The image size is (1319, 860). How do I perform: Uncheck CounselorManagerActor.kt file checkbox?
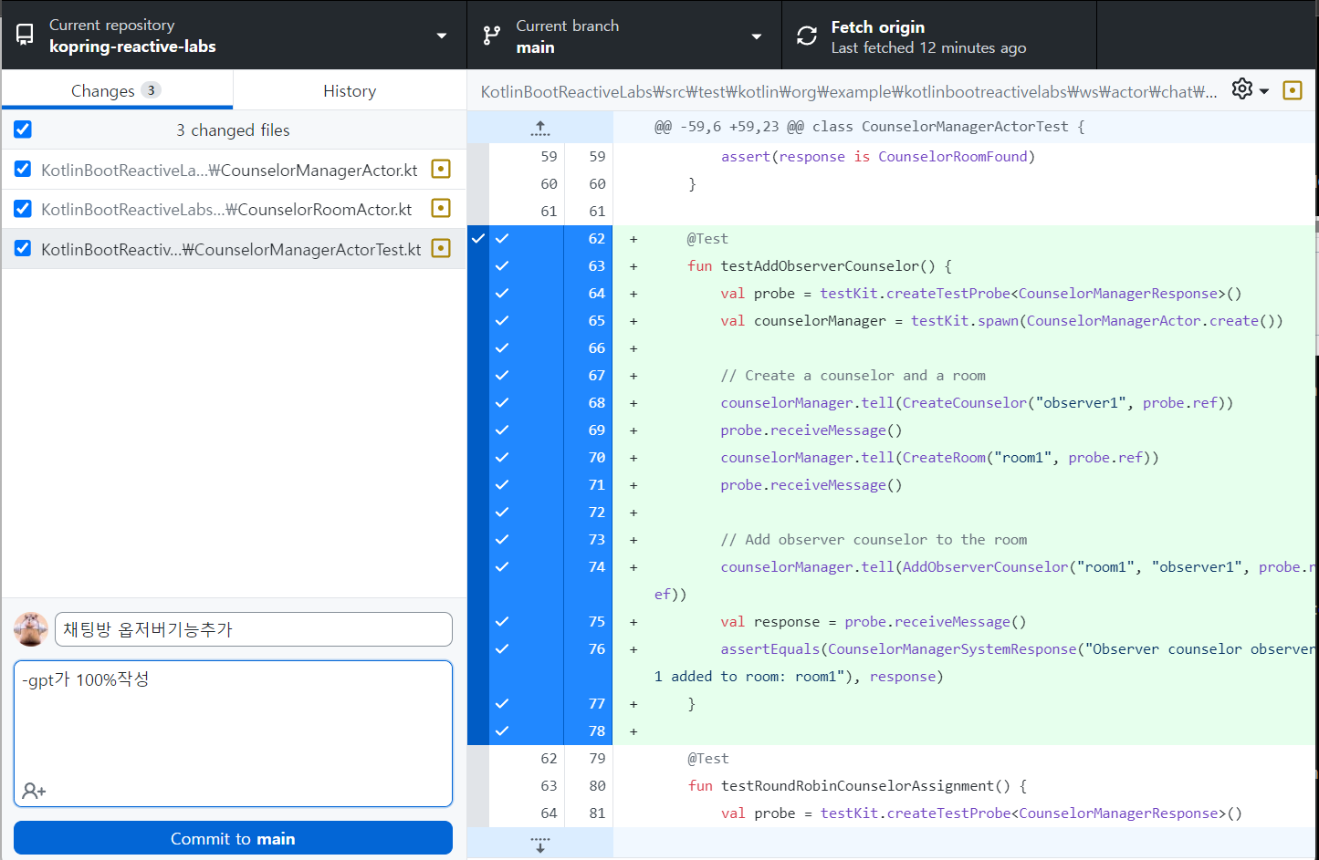tap(23, 170)
